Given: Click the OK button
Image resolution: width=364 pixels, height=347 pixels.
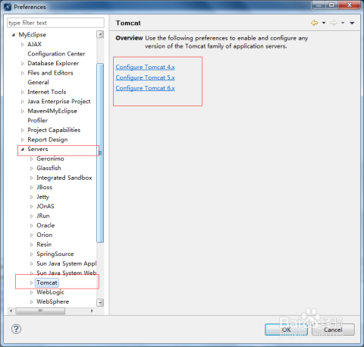Looking at the screenshot, I should point(286,330).
